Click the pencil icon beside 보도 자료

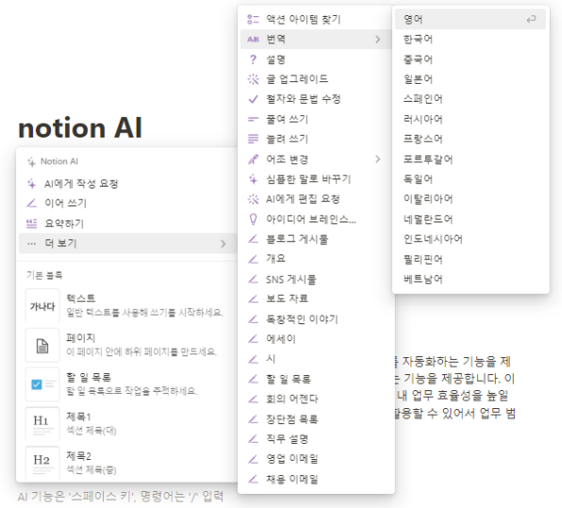click(x=253, y=299)
